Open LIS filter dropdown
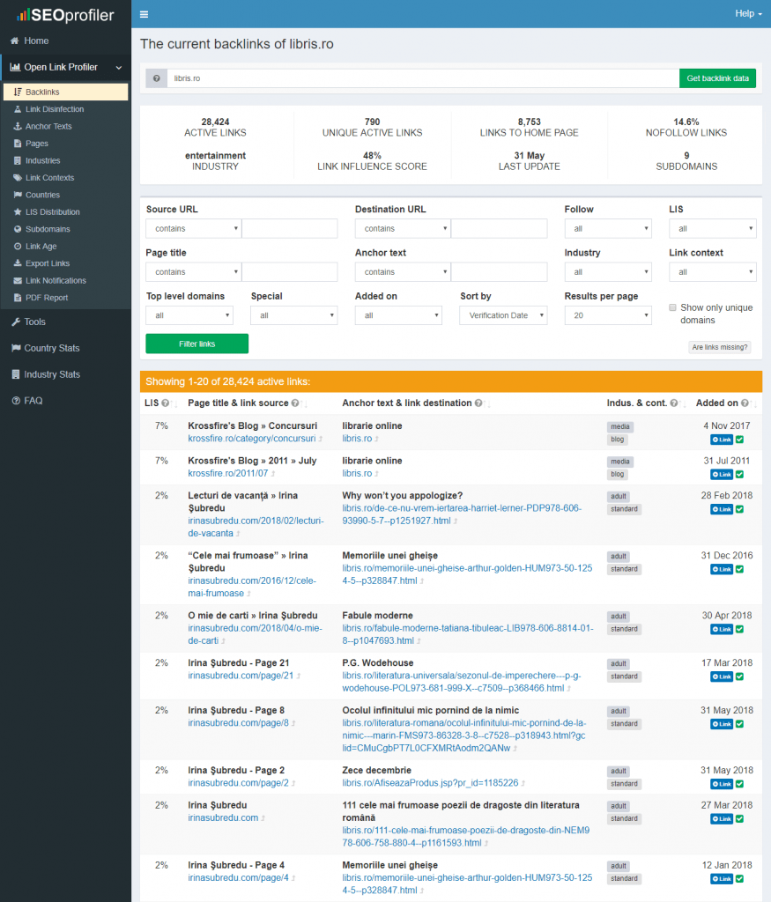The height and width of the screenshot is (902, 771). coord(712,228)
